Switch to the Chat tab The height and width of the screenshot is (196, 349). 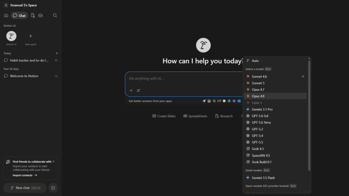coord(19,16)
